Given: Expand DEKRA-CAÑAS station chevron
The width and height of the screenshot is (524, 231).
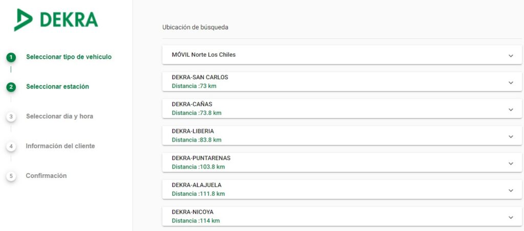Looking at the screenshot, I should (x=511, y=109).
